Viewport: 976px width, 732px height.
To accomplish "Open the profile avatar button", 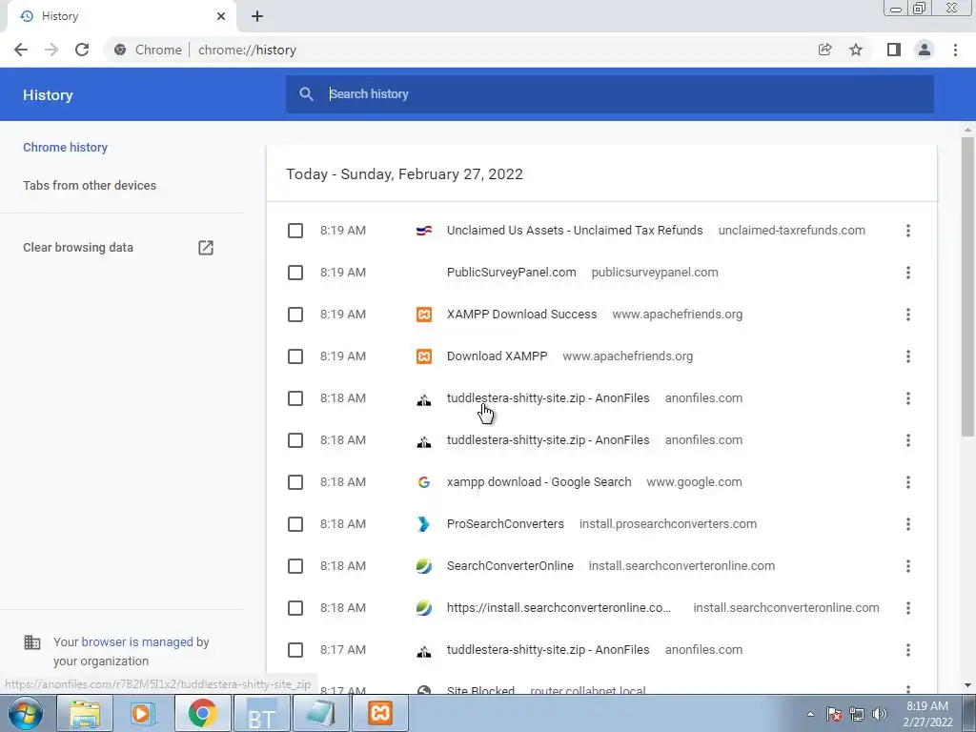I will point(925,50).
